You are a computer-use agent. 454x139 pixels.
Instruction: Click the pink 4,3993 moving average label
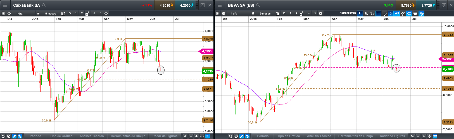[x=206, y=51]
